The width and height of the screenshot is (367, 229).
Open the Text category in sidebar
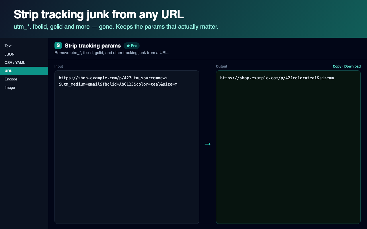pyautogui.click(x=24, y=46)
